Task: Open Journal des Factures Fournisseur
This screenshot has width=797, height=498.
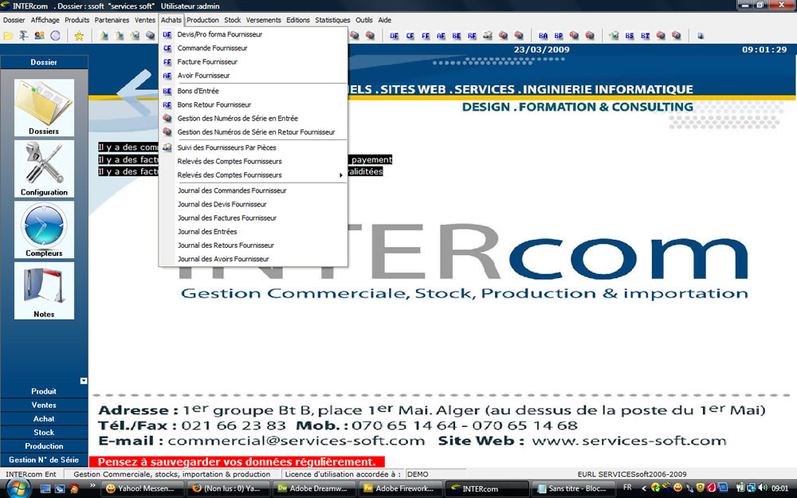Action: (x=253, y=218)
